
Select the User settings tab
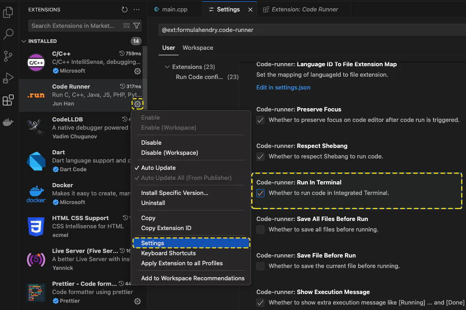click(x=169, y=48)
